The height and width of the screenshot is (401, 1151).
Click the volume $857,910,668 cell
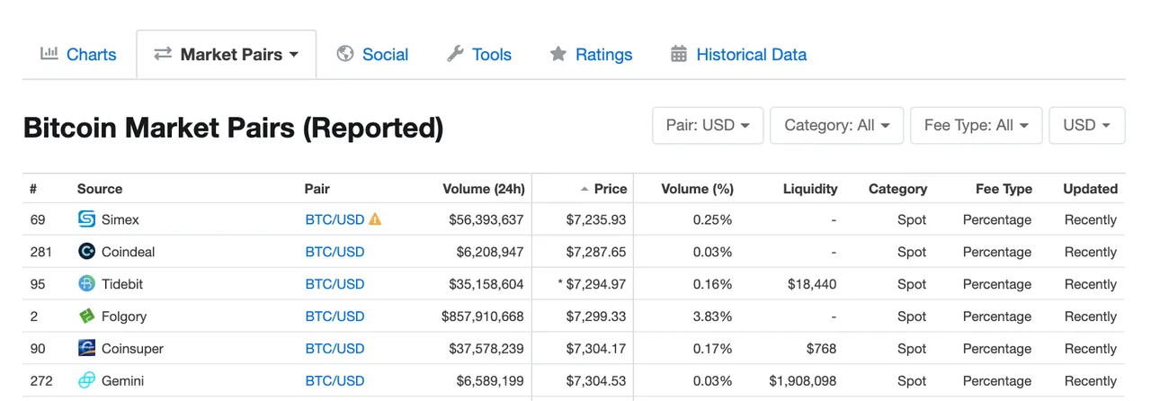pyautogui.click(x=483, y=316)
